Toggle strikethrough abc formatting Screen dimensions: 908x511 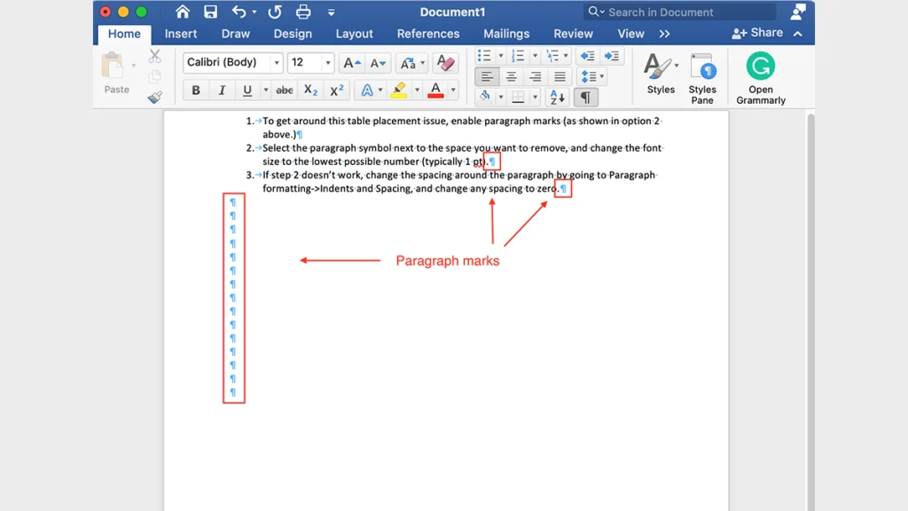point(285,90)
